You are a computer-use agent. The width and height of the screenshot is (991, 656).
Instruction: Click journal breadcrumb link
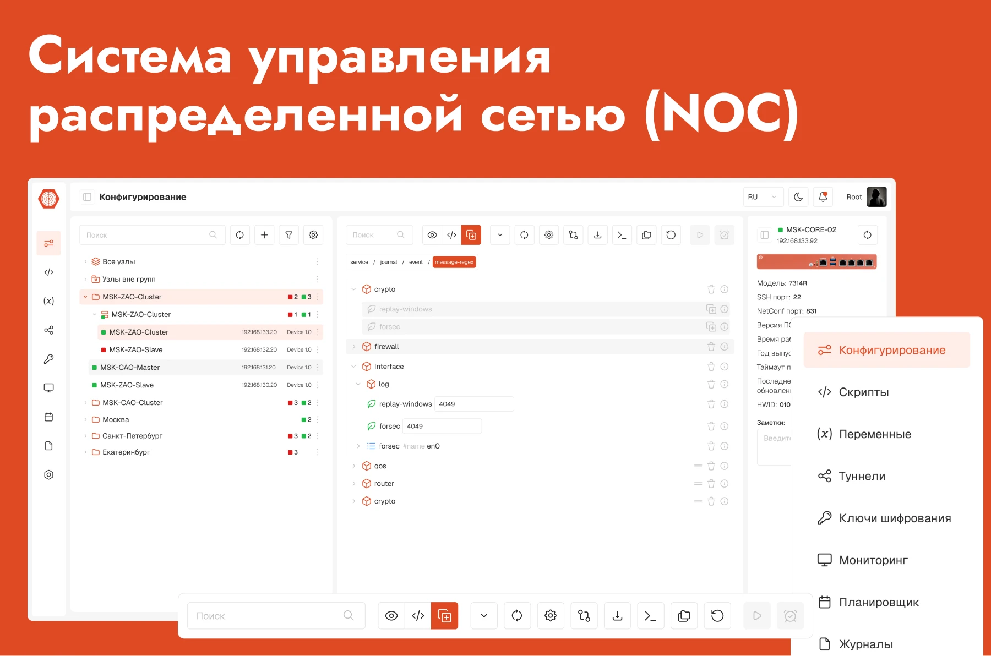[388, 262]
